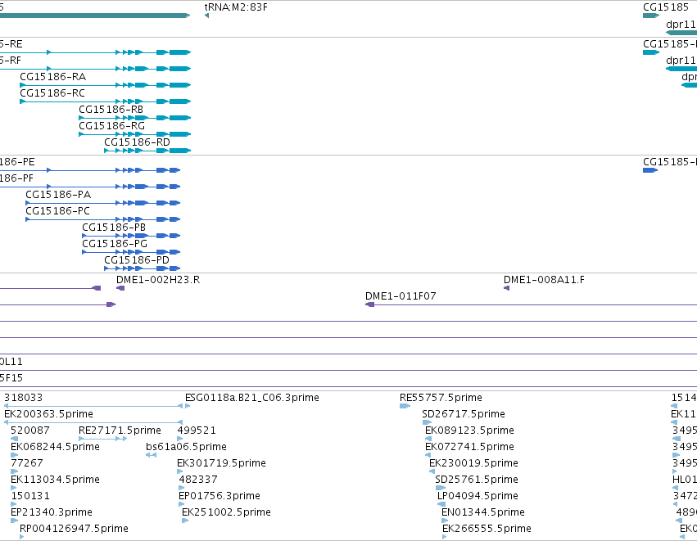Select the LP04094.5prime EST label
The image size is (697, 541).
(x=477, y=496)
